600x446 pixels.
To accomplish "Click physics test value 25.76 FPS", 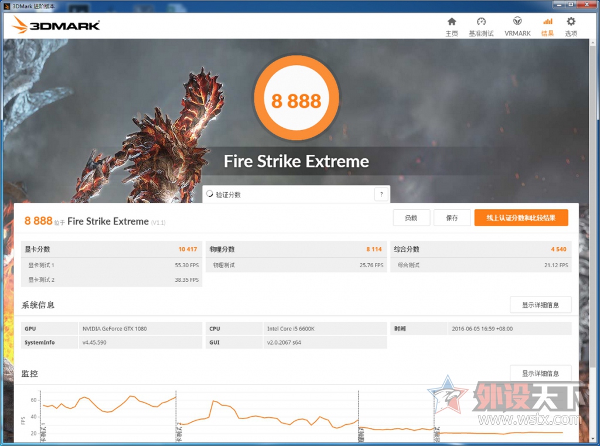I will point(371,265).
